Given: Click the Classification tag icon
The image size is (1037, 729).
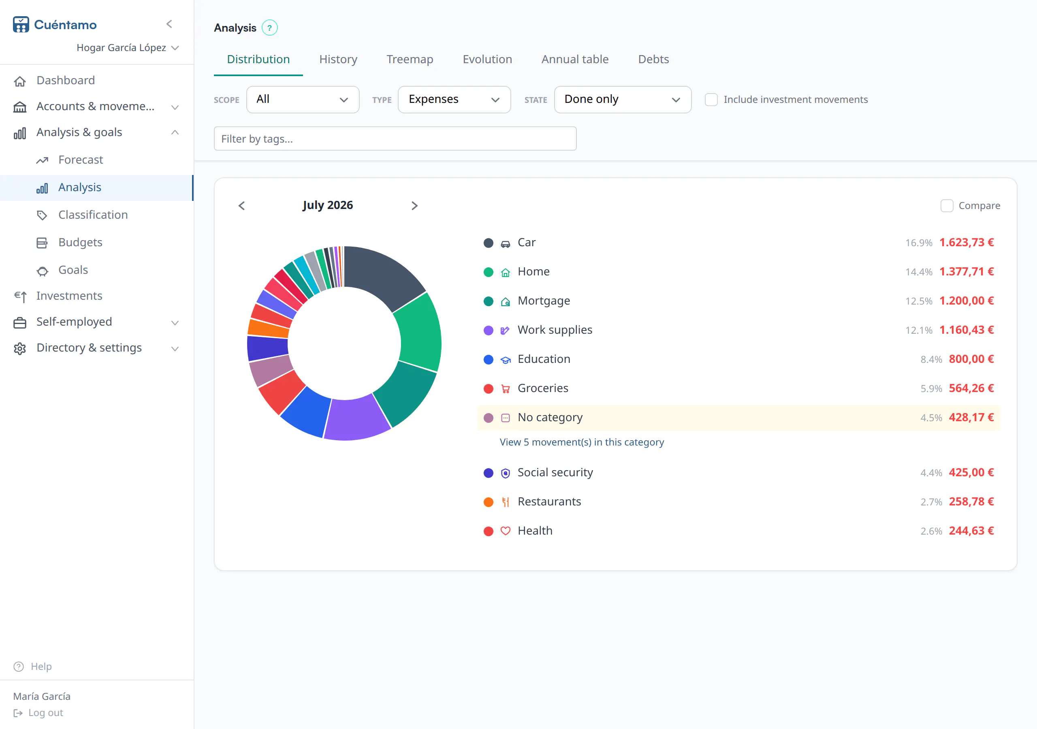Looking at the screenshot, I should 42,215.
